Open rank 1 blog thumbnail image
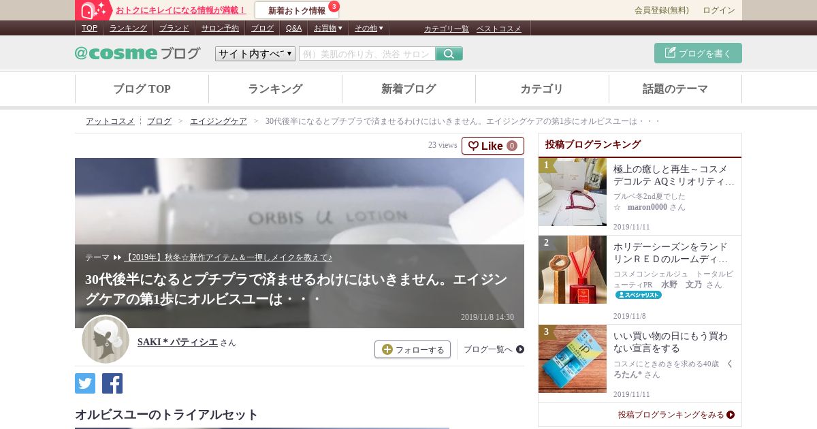Viewport: 817px width, 429px height. [573, 192]
